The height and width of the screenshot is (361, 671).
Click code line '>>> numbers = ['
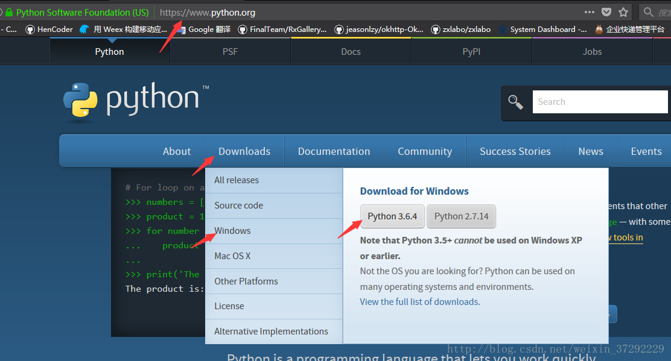(165, 202)
